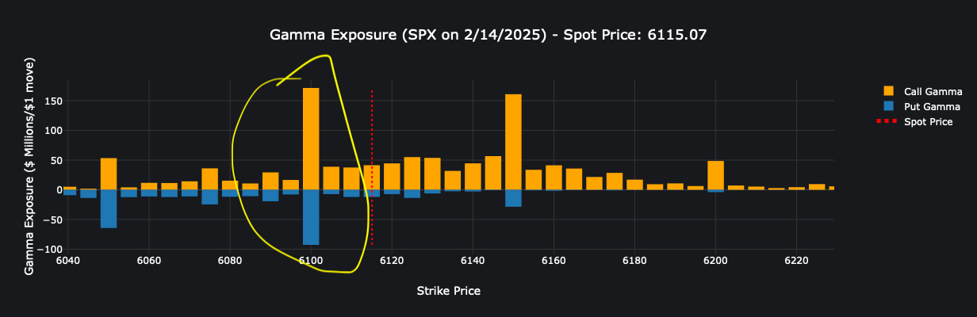Click the Strike Price axis title
Image resolution: width=977 pixels, height=317 pixels.
coord(449,291)
